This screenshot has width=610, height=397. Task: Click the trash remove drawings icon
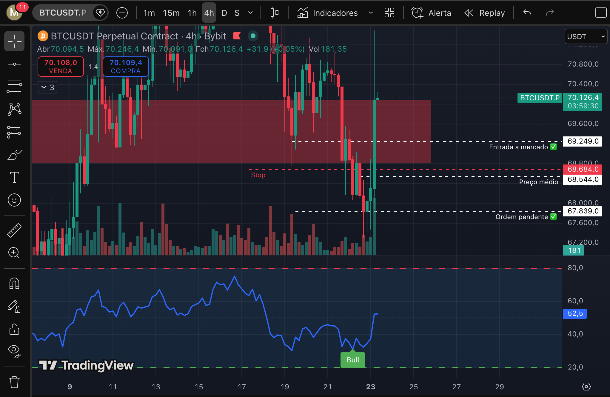(14, 382)
